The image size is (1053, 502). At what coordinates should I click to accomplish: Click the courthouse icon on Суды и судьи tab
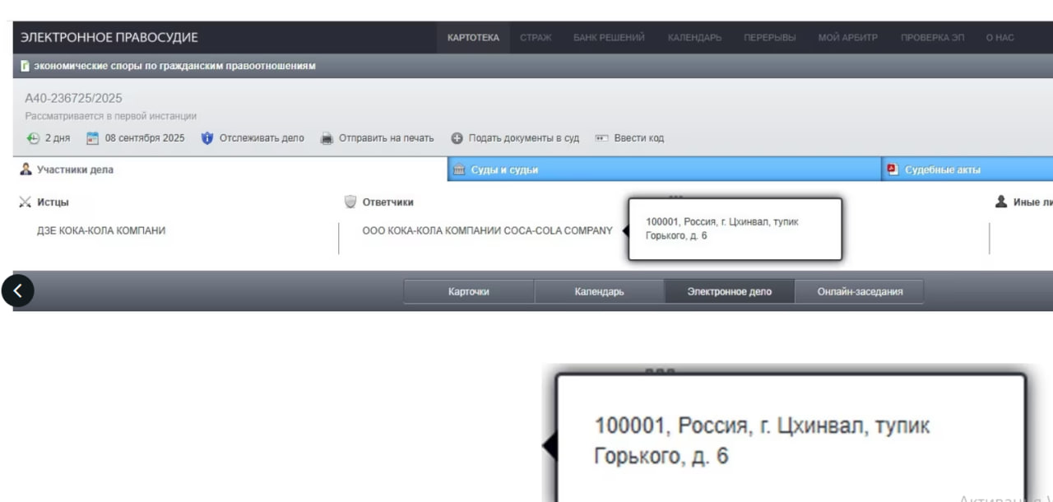pyautogui.click(x=460, y=170)
